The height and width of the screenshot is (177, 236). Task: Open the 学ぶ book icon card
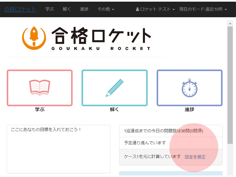pos(40,88)
